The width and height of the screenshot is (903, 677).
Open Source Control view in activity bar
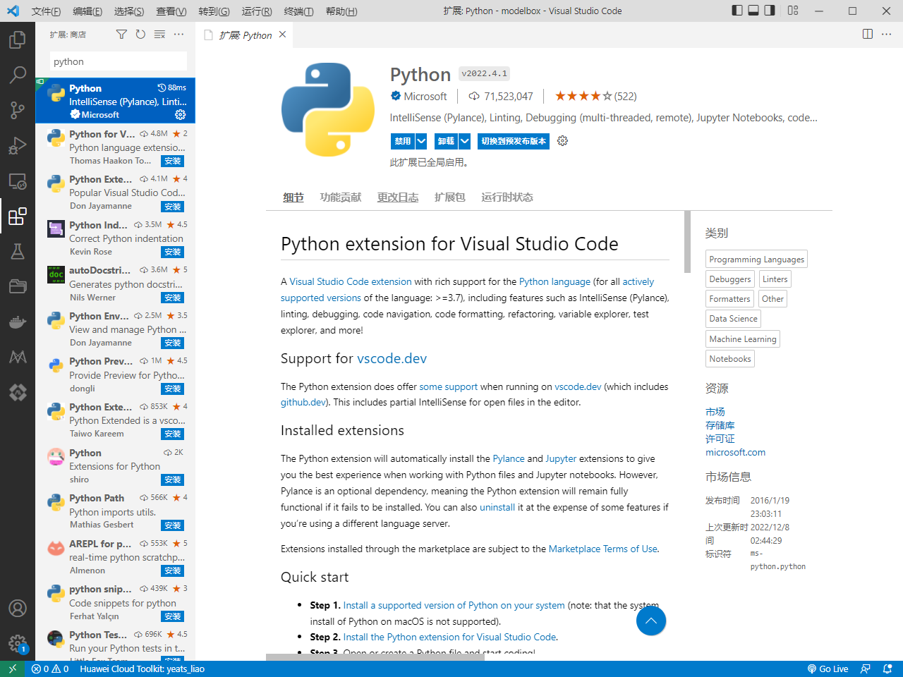pyautogui.click(x=18, y=110)
